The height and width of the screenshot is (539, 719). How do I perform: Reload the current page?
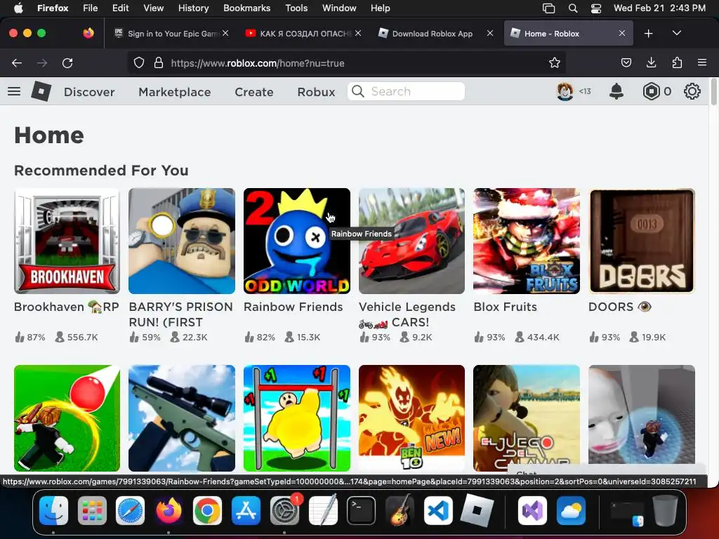coord(67,62)
